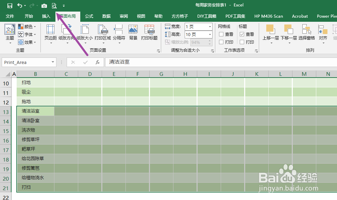Uncheck 查看 under 标题 headings
This screenshot has height=200, width=337.
242,34
